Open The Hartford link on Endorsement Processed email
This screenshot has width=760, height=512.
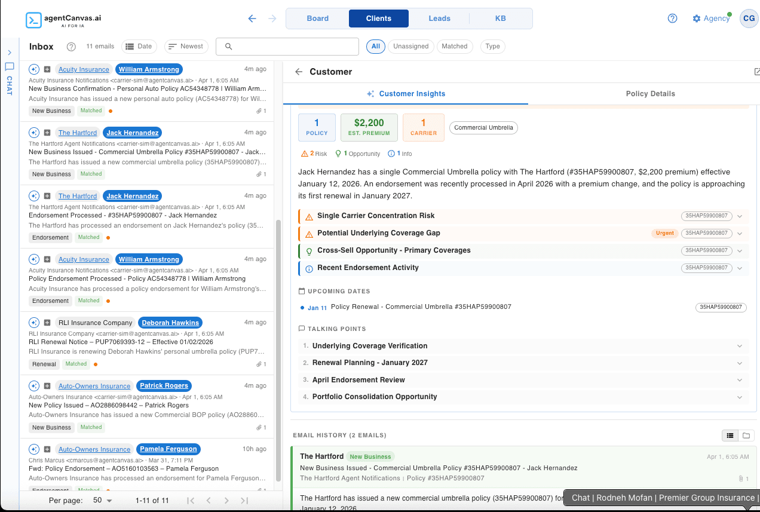tap(78, 196)
